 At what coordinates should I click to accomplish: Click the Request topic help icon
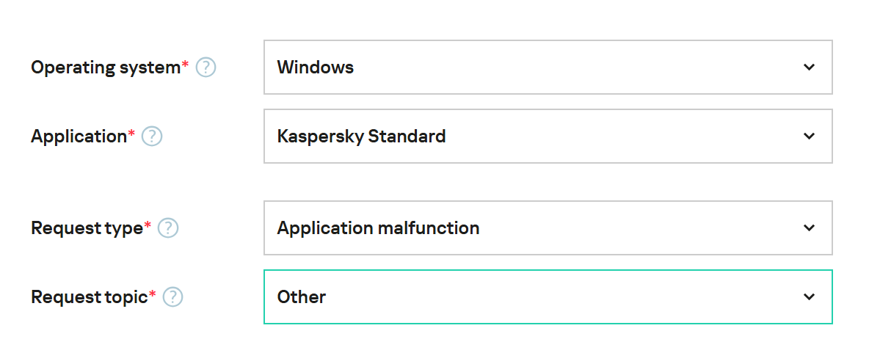[172, 296]
